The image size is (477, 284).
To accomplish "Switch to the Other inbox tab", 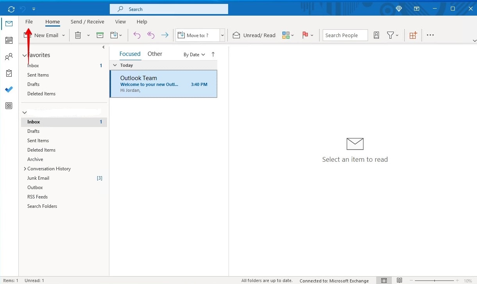I will 155,54.
